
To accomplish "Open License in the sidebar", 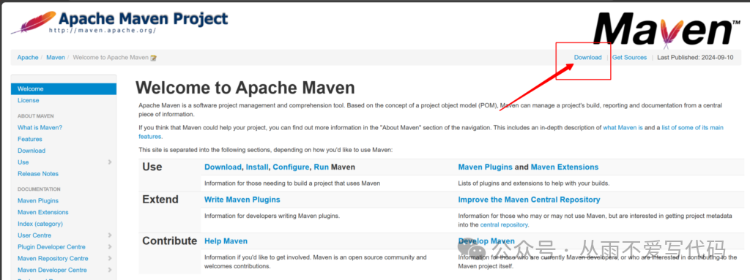I will pyautogui.click(x=29, y=100).
